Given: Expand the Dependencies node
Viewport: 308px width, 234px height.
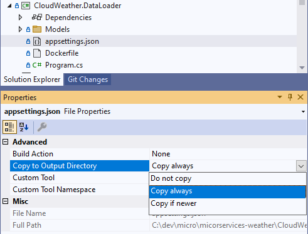Looking at the screenshot, I should tap(20, 18).
